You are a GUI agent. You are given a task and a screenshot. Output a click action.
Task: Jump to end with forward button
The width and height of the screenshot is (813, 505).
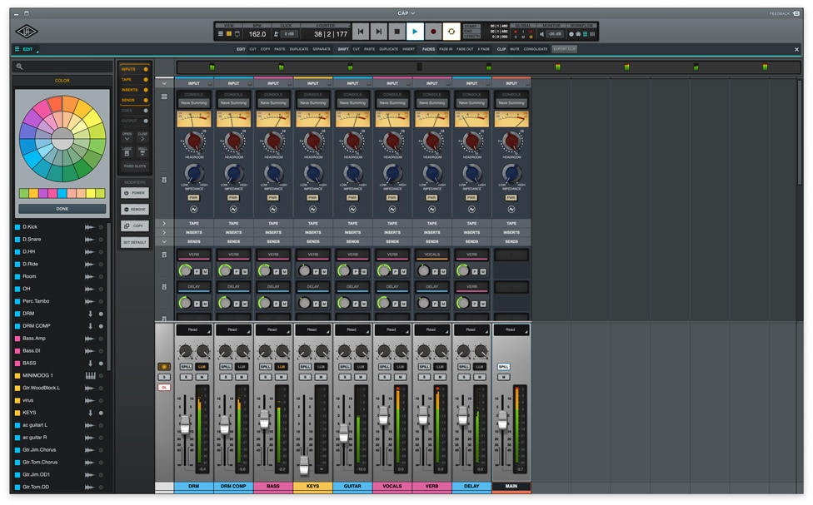pos(378,32)
